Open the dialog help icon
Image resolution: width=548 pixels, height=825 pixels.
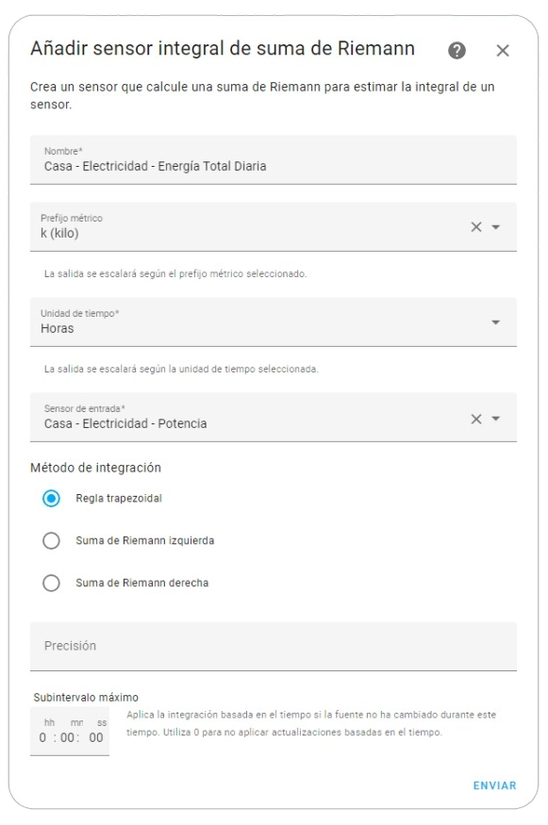pos(457,50)
